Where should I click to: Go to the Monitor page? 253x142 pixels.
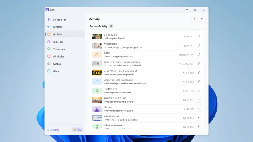65,27
